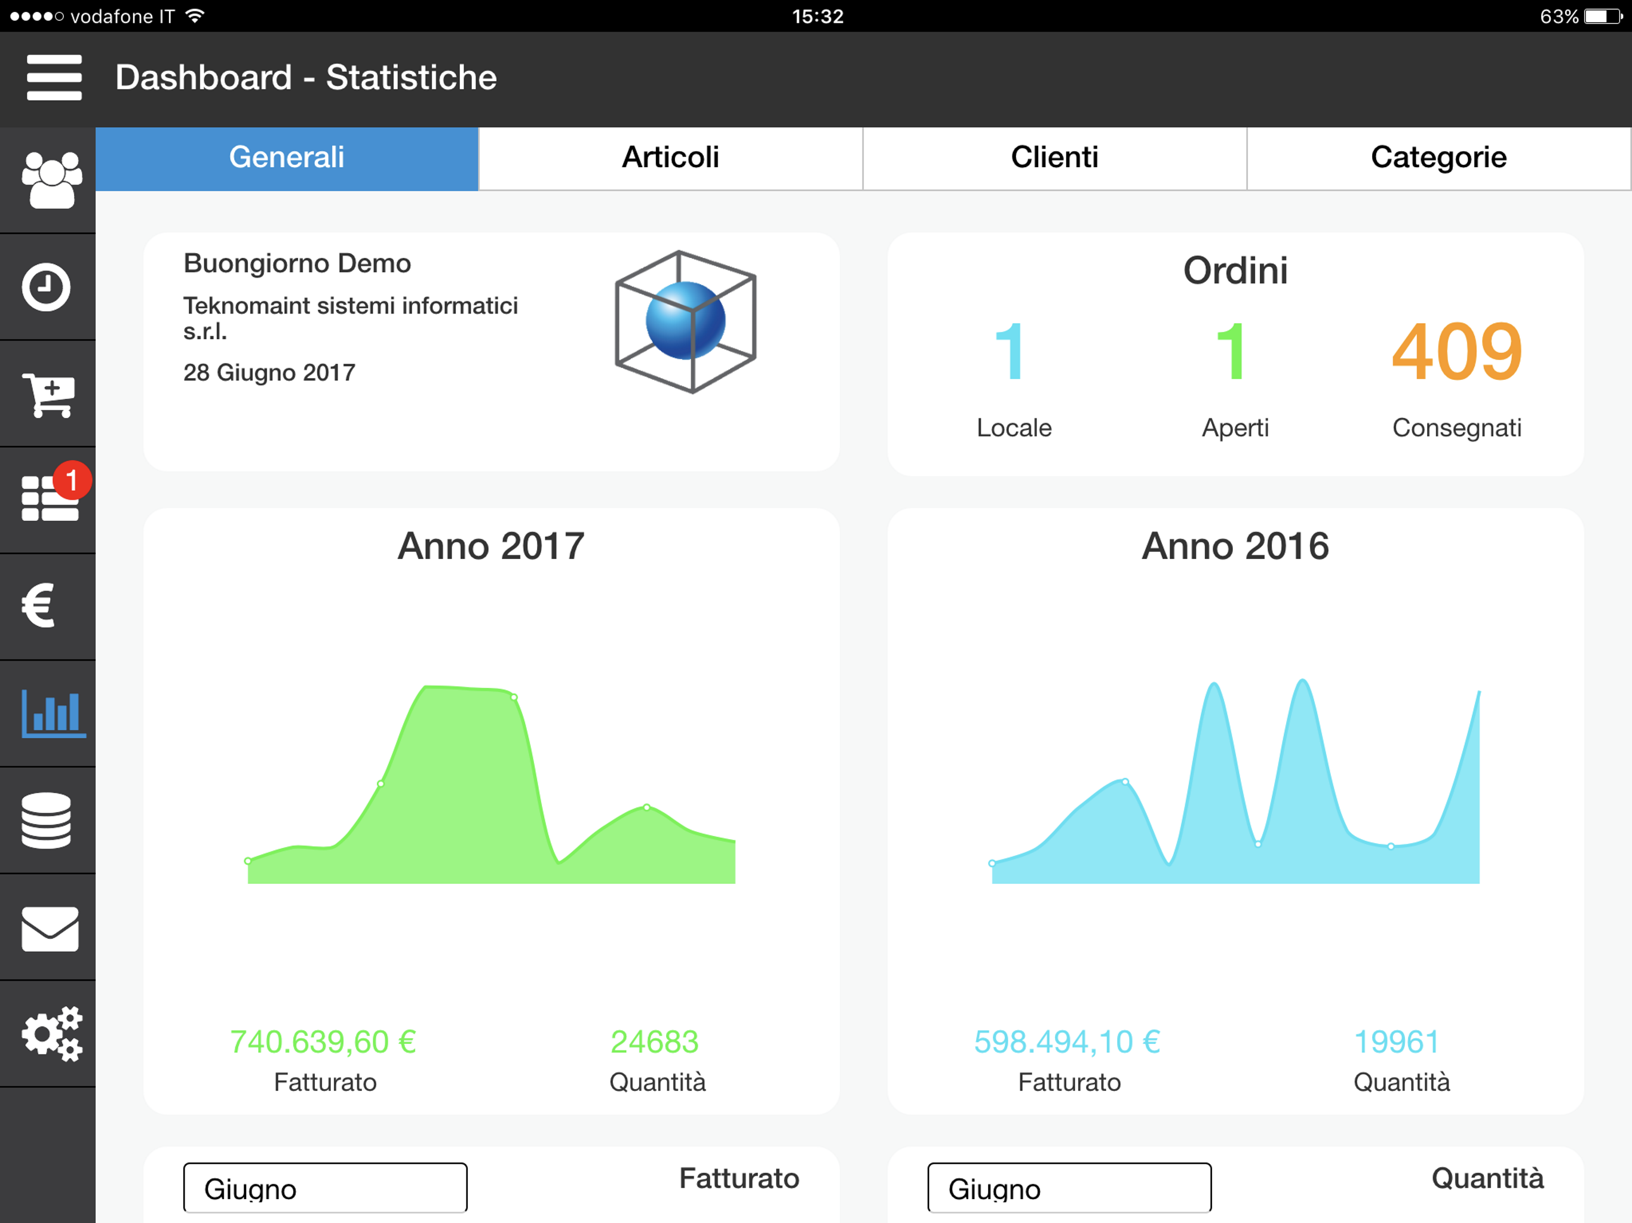Switch to the Generali tab
Image resolution: width=1632 pixels, height=1223 pixels.
(287, 158)
